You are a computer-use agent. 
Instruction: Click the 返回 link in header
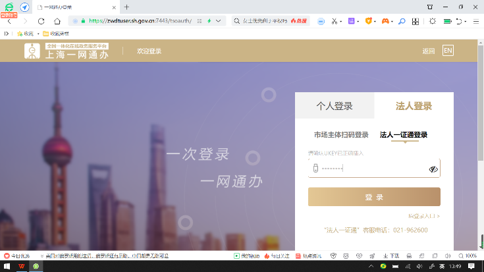pyautogui.click(x=429, y=51)
